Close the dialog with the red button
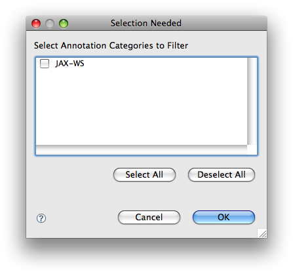The height and width of the screenshot is (274, 293). tap(36, 24)
